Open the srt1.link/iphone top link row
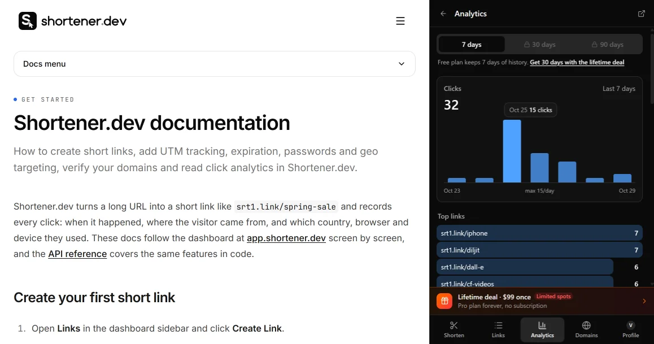The height and width of the screenshot is (344, 654). [539, 233]
